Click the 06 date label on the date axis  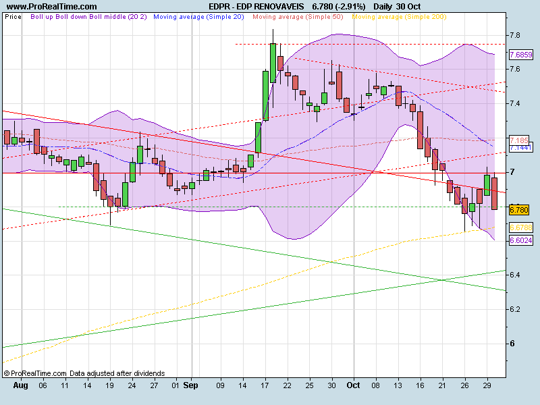point(43,385)
